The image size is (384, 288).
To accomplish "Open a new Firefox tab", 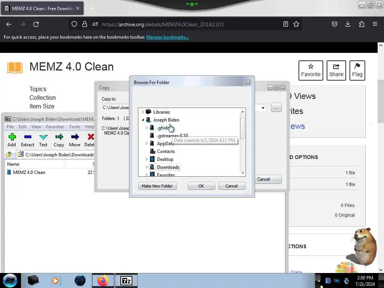I will tap(91, 8).
